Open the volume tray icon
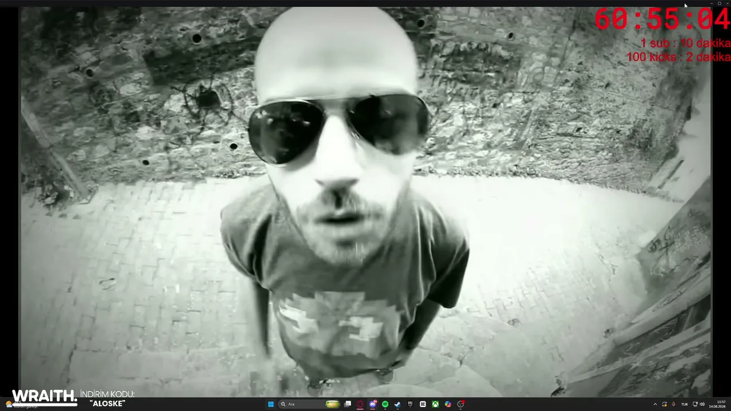This screenshot has height=411, width=731. coord(702,404)
